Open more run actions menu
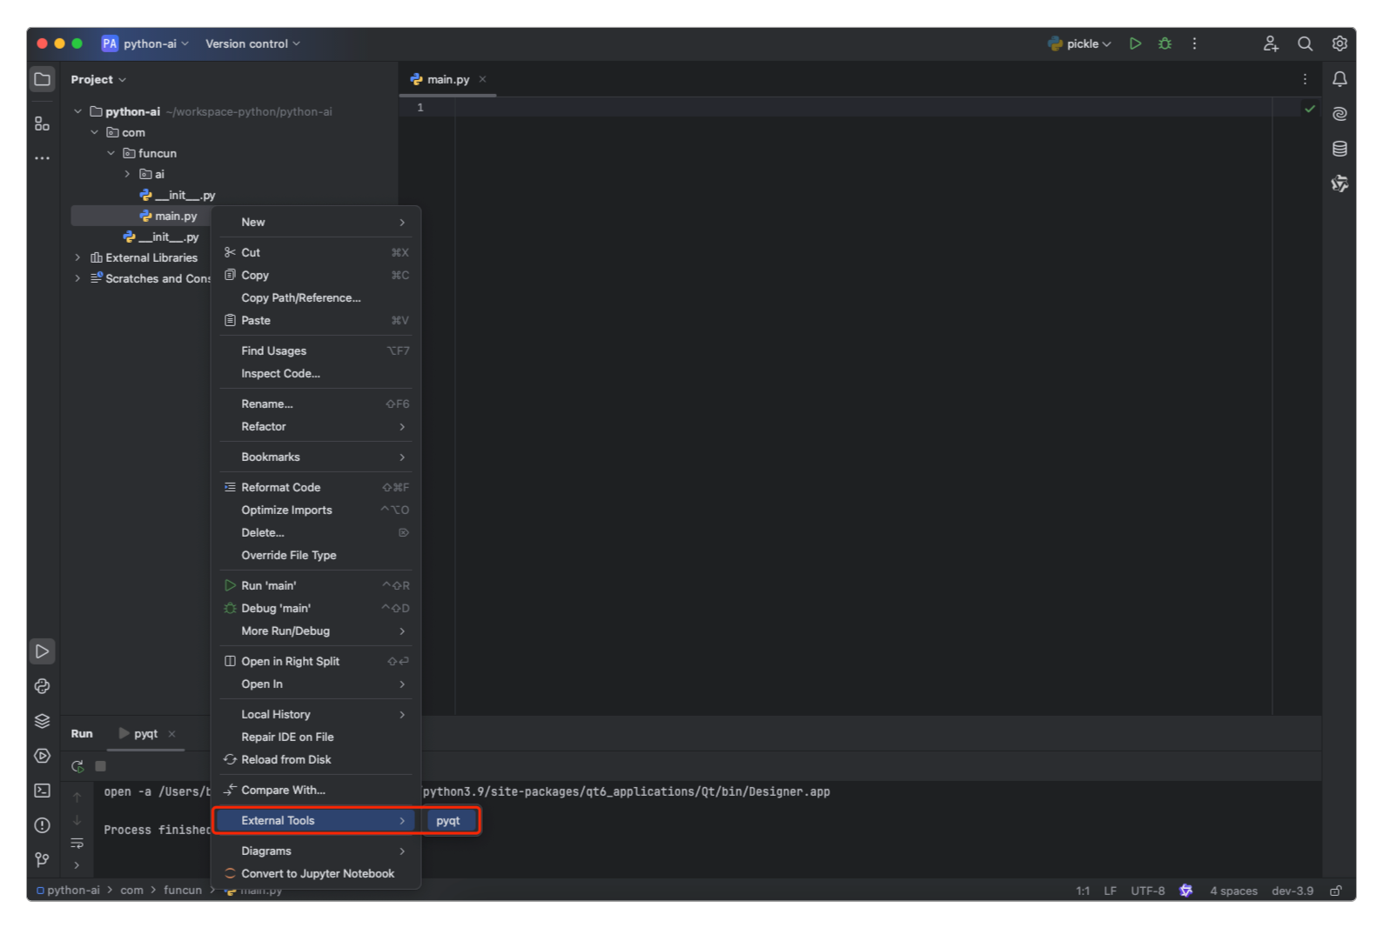This screenshot has height=928, width=1383. (1194, 43)
